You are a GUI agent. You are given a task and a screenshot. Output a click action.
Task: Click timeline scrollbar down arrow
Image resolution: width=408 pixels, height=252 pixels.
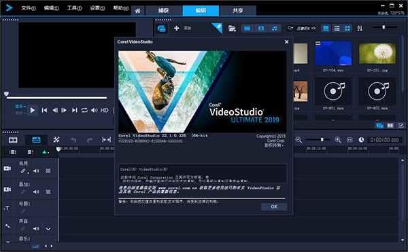click(403, 240)
